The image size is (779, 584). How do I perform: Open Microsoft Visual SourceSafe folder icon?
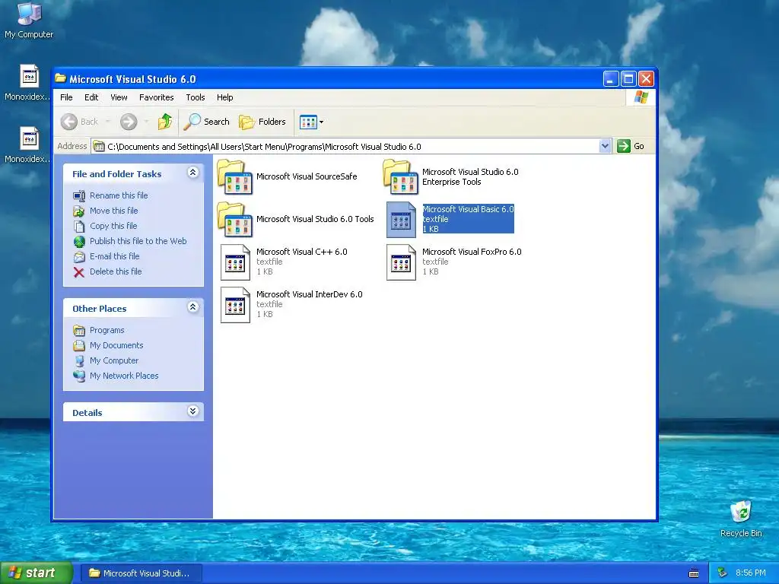pos(235,176)
